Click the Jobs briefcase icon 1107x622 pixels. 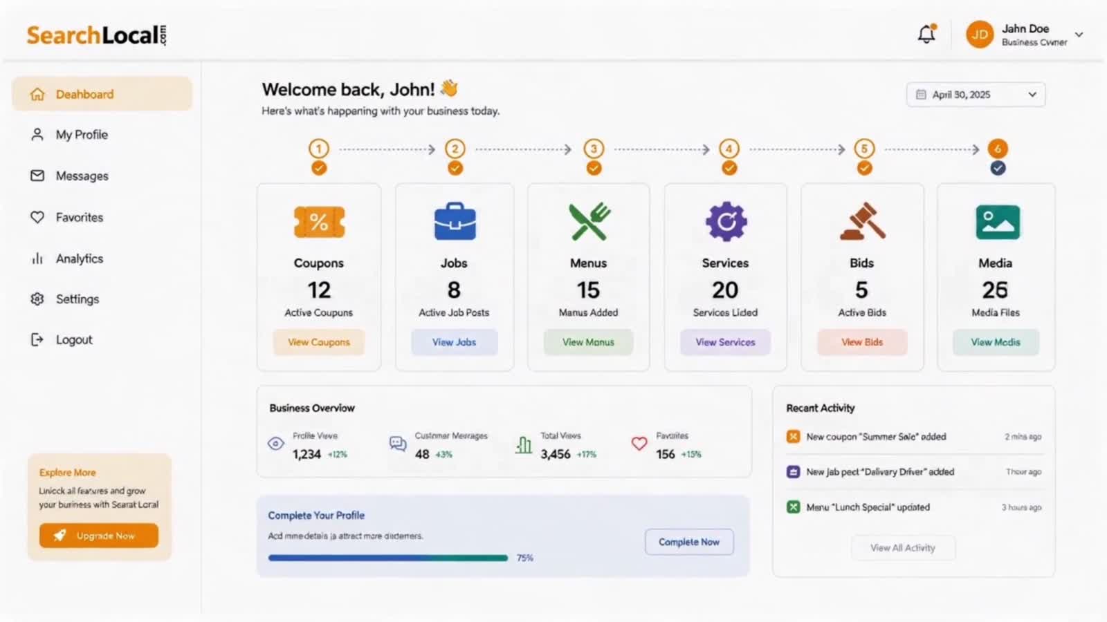point(455,221)
